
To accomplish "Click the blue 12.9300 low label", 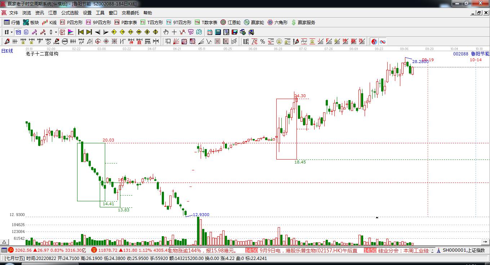I will click(x=201, y=215).
